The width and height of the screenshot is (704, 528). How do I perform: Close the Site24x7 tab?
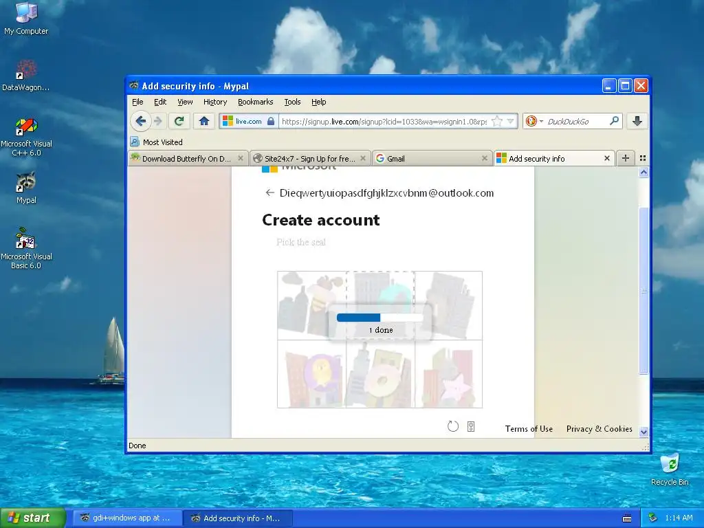(363, 158)
